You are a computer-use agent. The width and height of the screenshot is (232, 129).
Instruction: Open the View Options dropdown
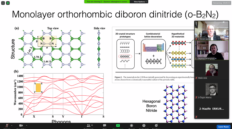(141, 2)
